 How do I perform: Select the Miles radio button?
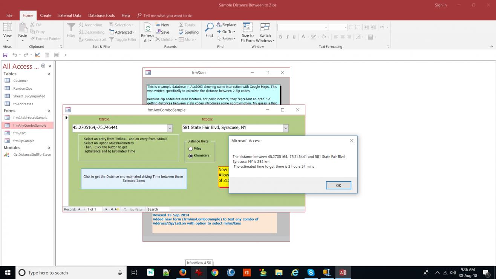[x=191, y=149]
